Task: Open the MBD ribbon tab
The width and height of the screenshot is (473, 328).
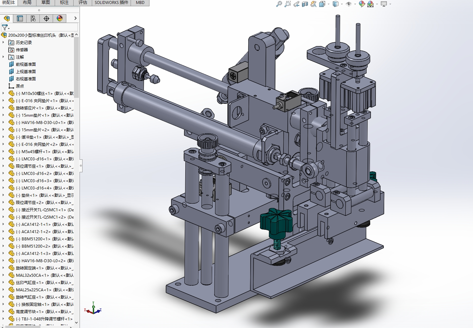Action: pos(140,3)
